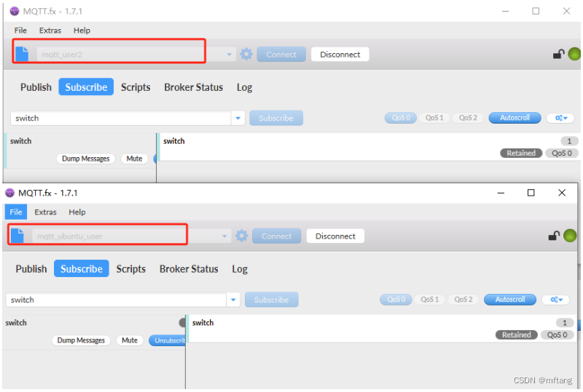Click the new profile file icon in bottom window

pos(17,236)
